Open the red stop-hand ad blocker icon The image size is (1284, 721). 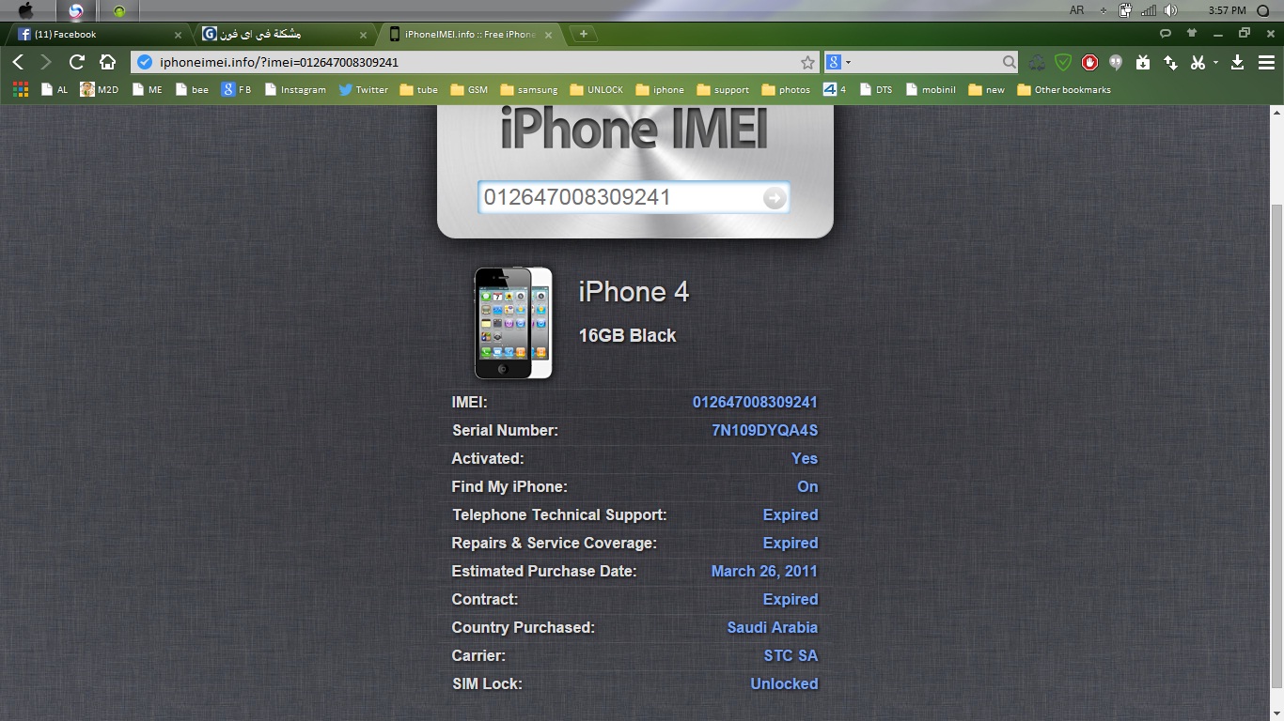coord(1089,62)
